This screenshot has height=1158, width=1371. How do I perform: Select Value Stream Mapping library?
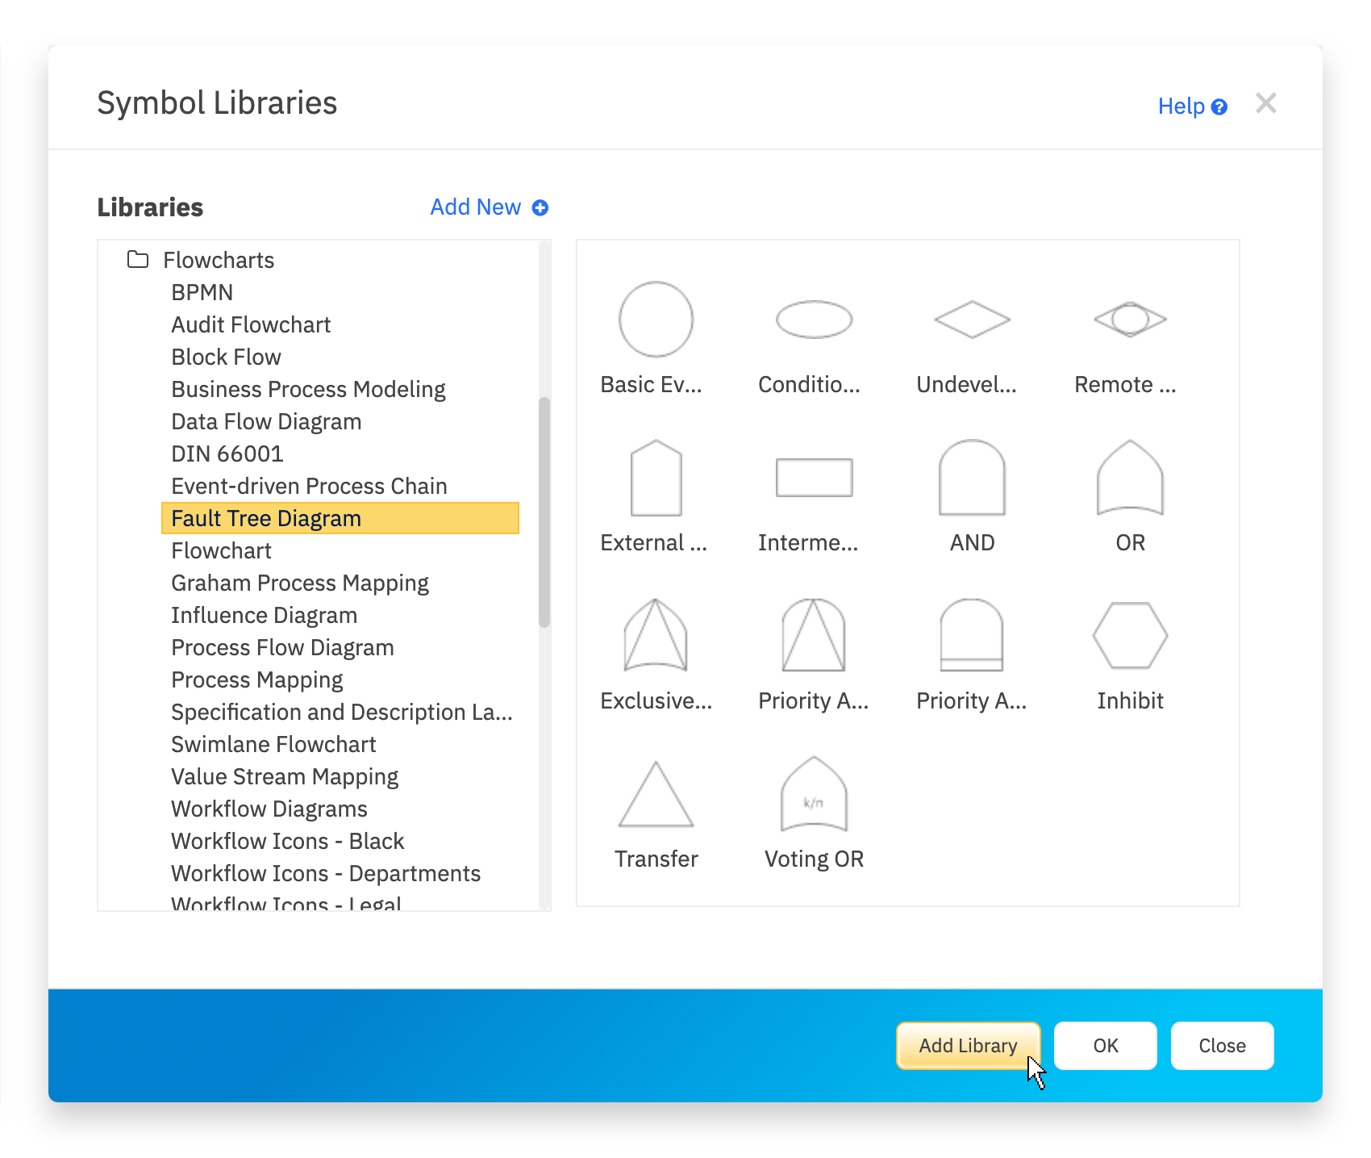[x=285, y=776]
